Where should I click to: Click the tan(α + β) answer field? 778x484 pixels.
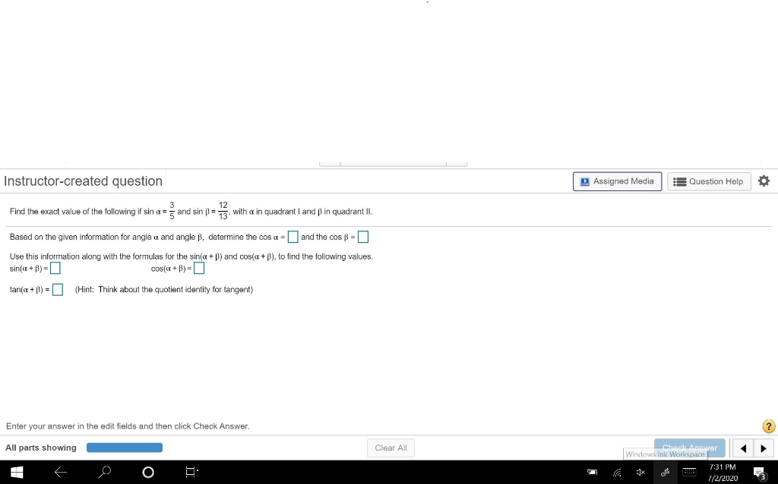point(58,289)
